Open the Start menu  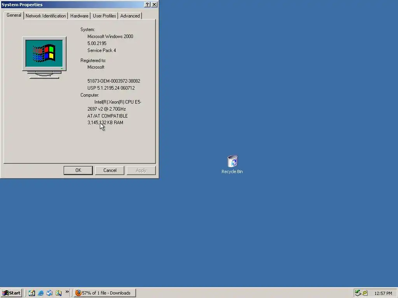[11, 293]
